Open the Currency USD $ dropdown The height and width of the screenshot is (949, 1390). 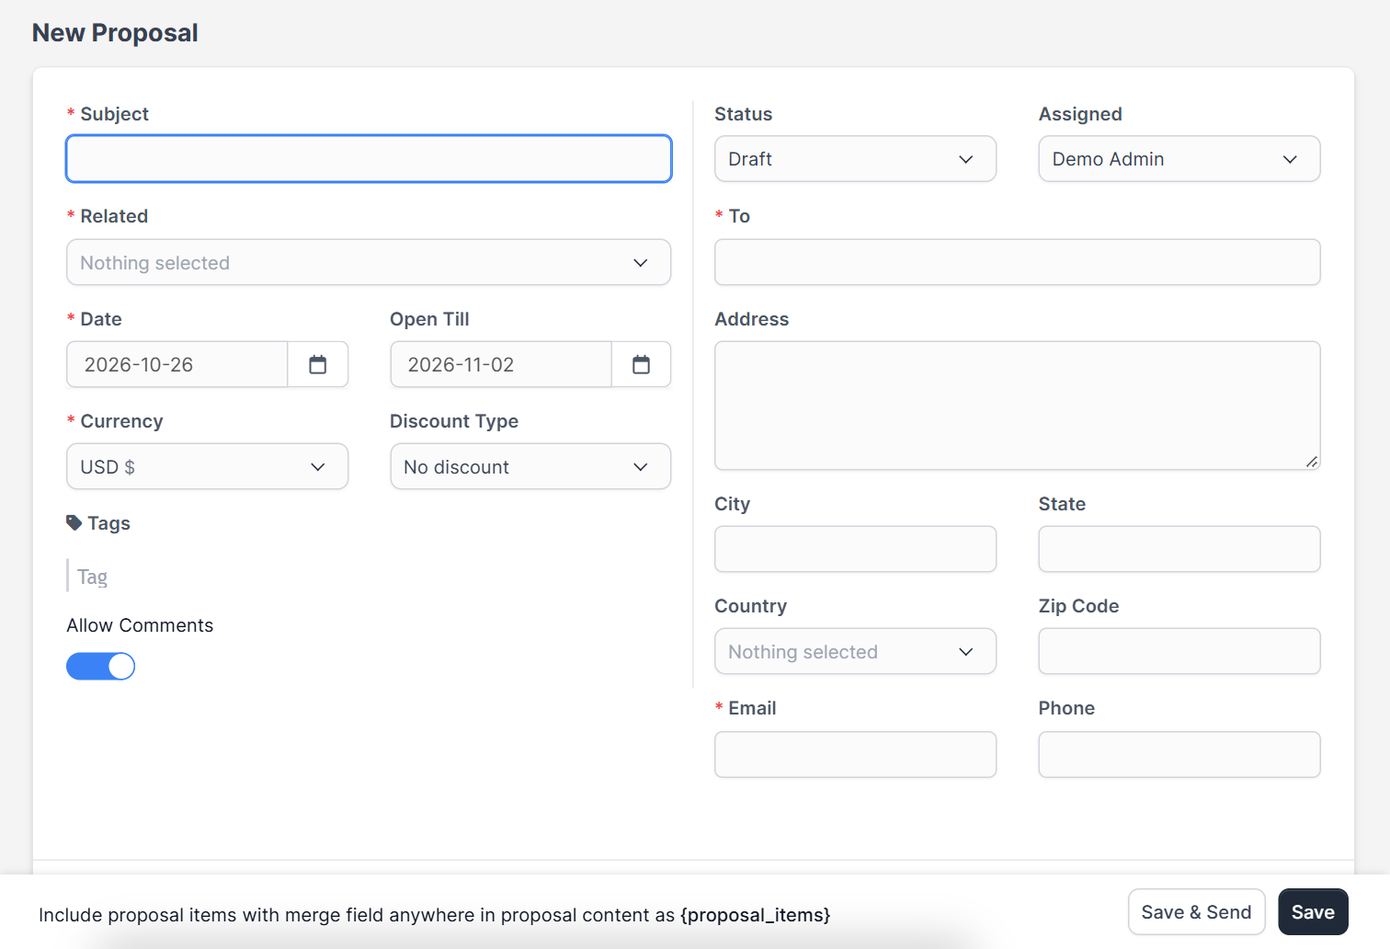[x=207, y=466]
